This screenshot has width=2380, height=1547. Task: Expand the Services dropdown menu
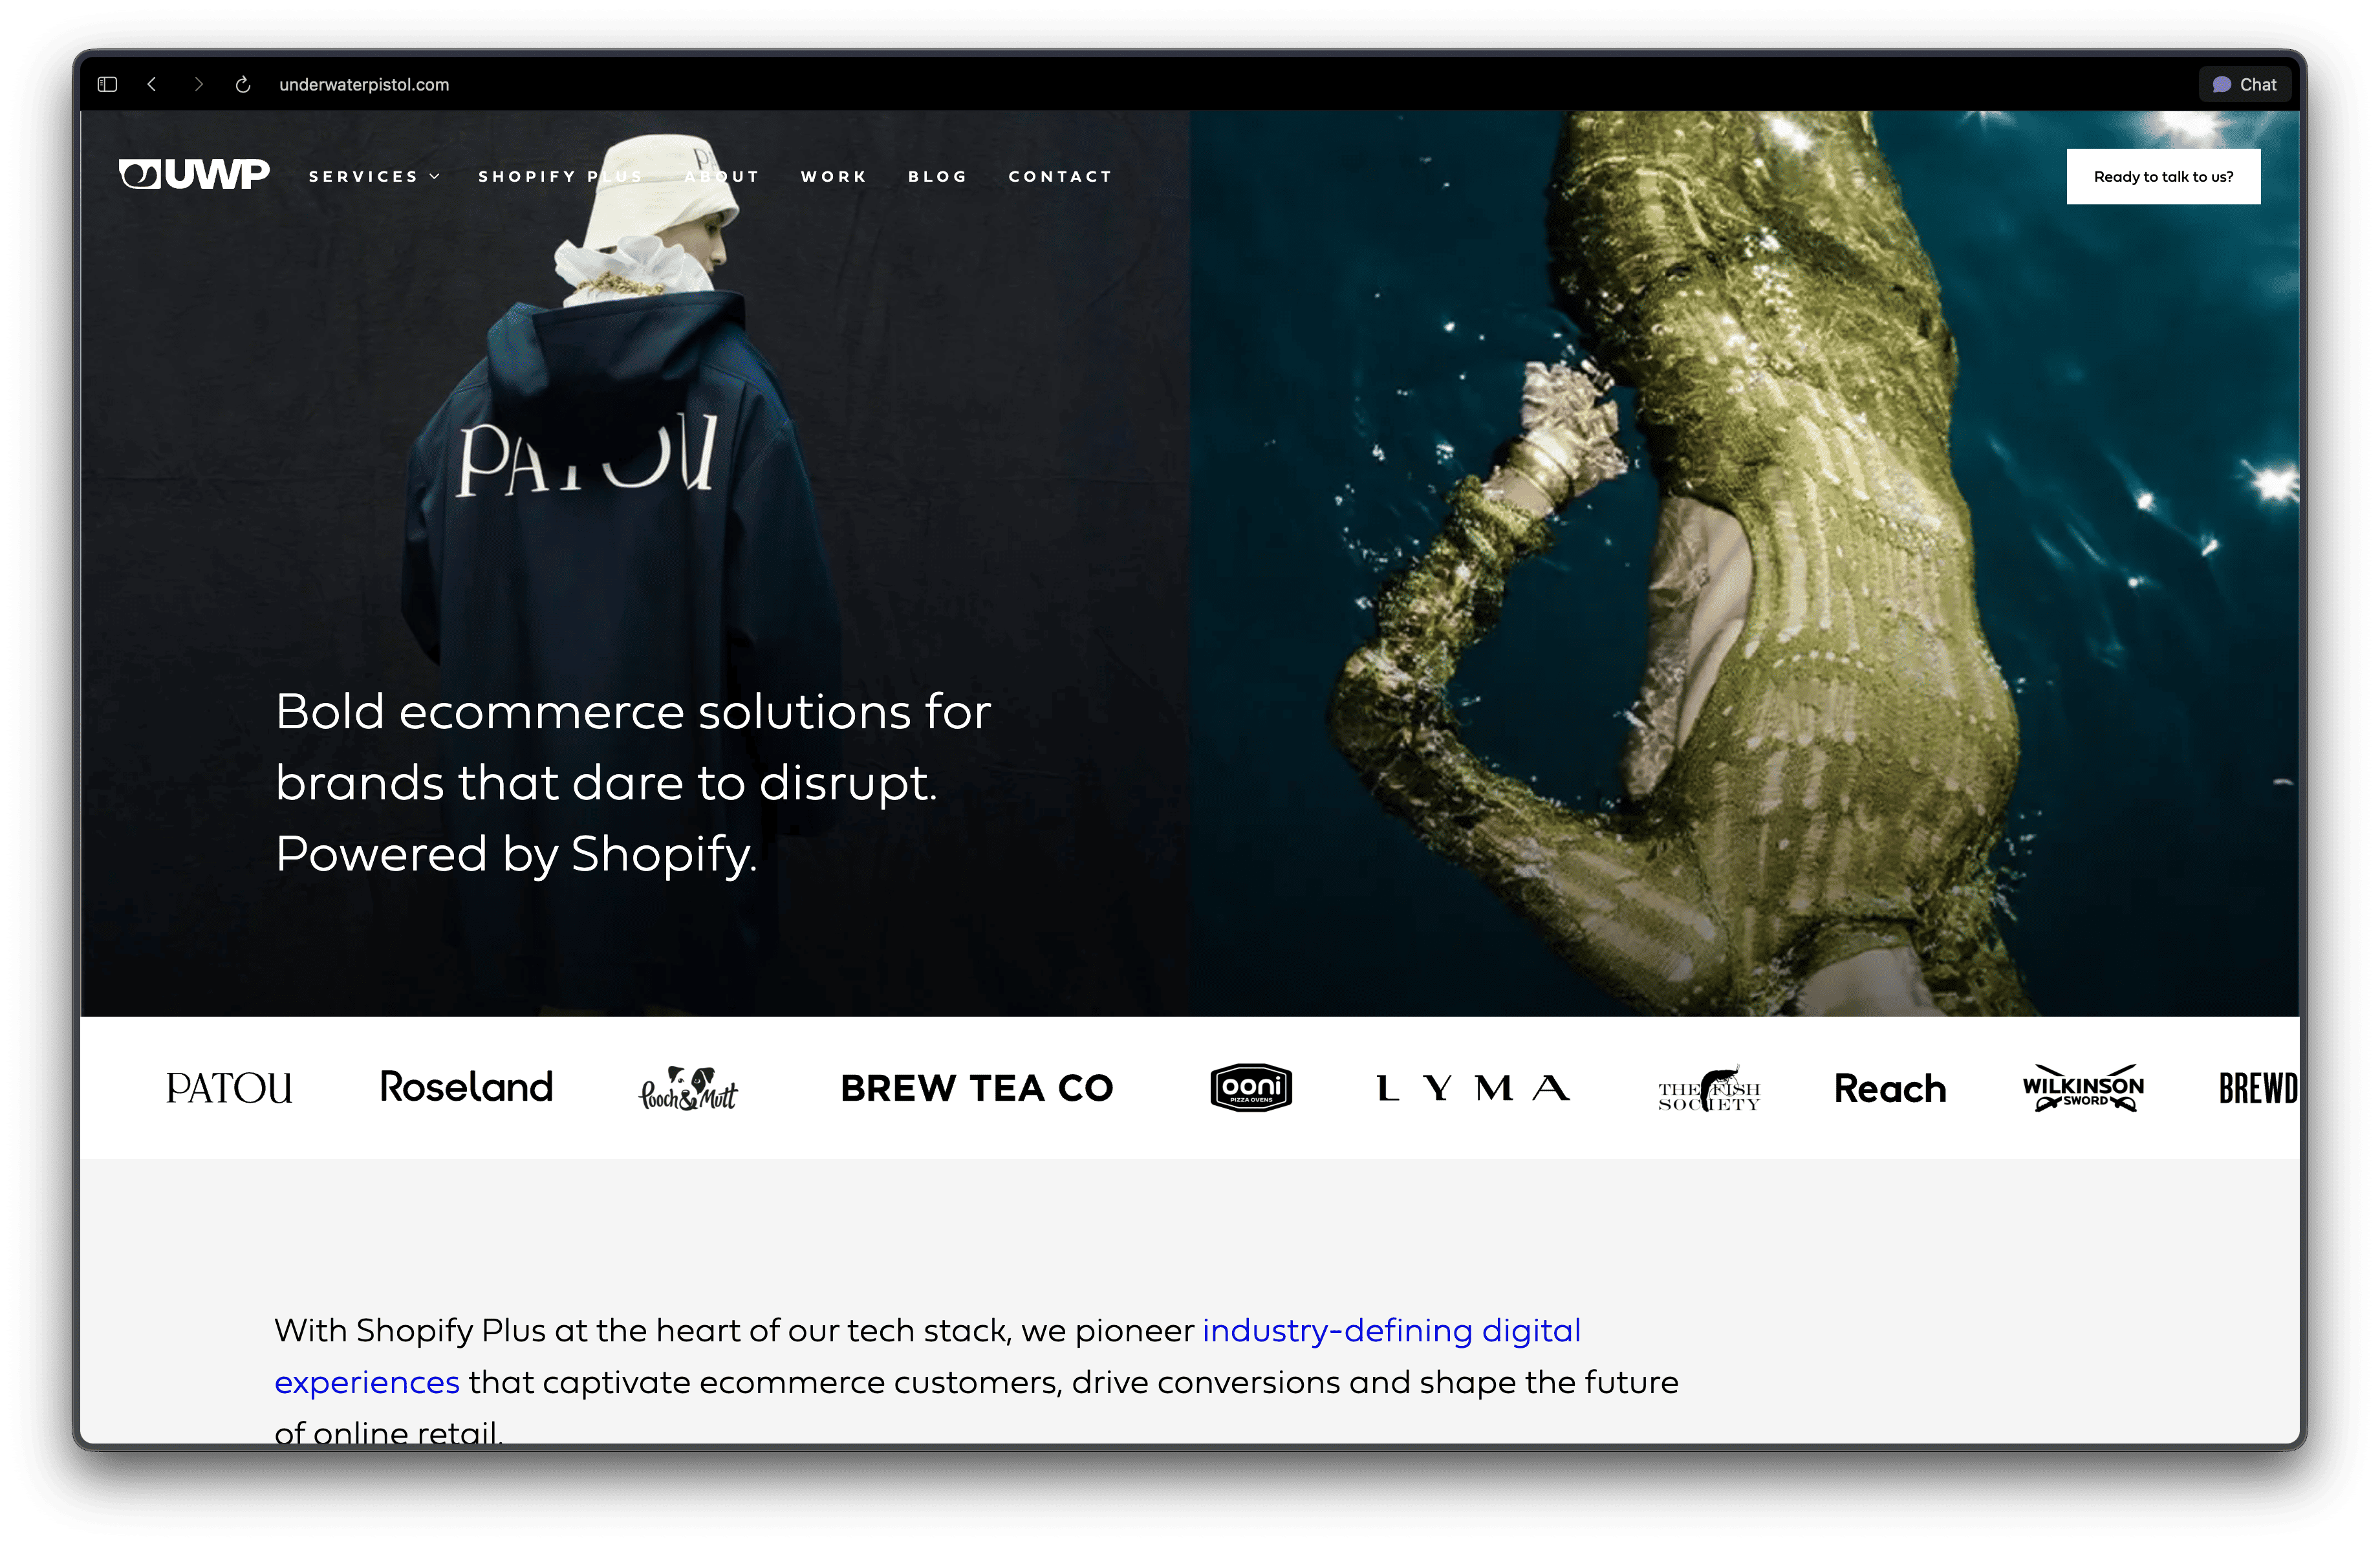coord(374,177)
